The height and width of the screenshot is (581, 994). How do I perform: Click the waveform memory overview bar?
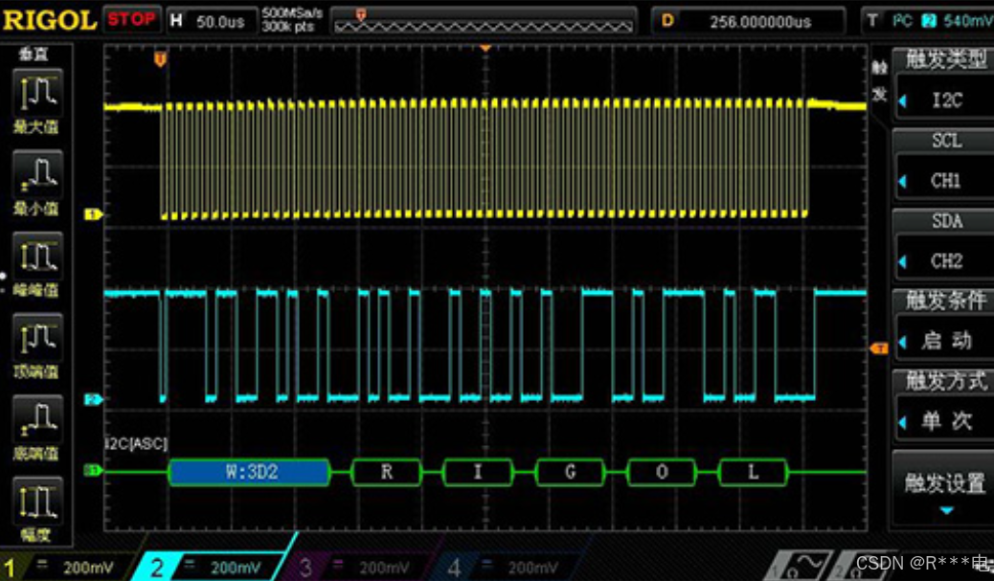484,20
